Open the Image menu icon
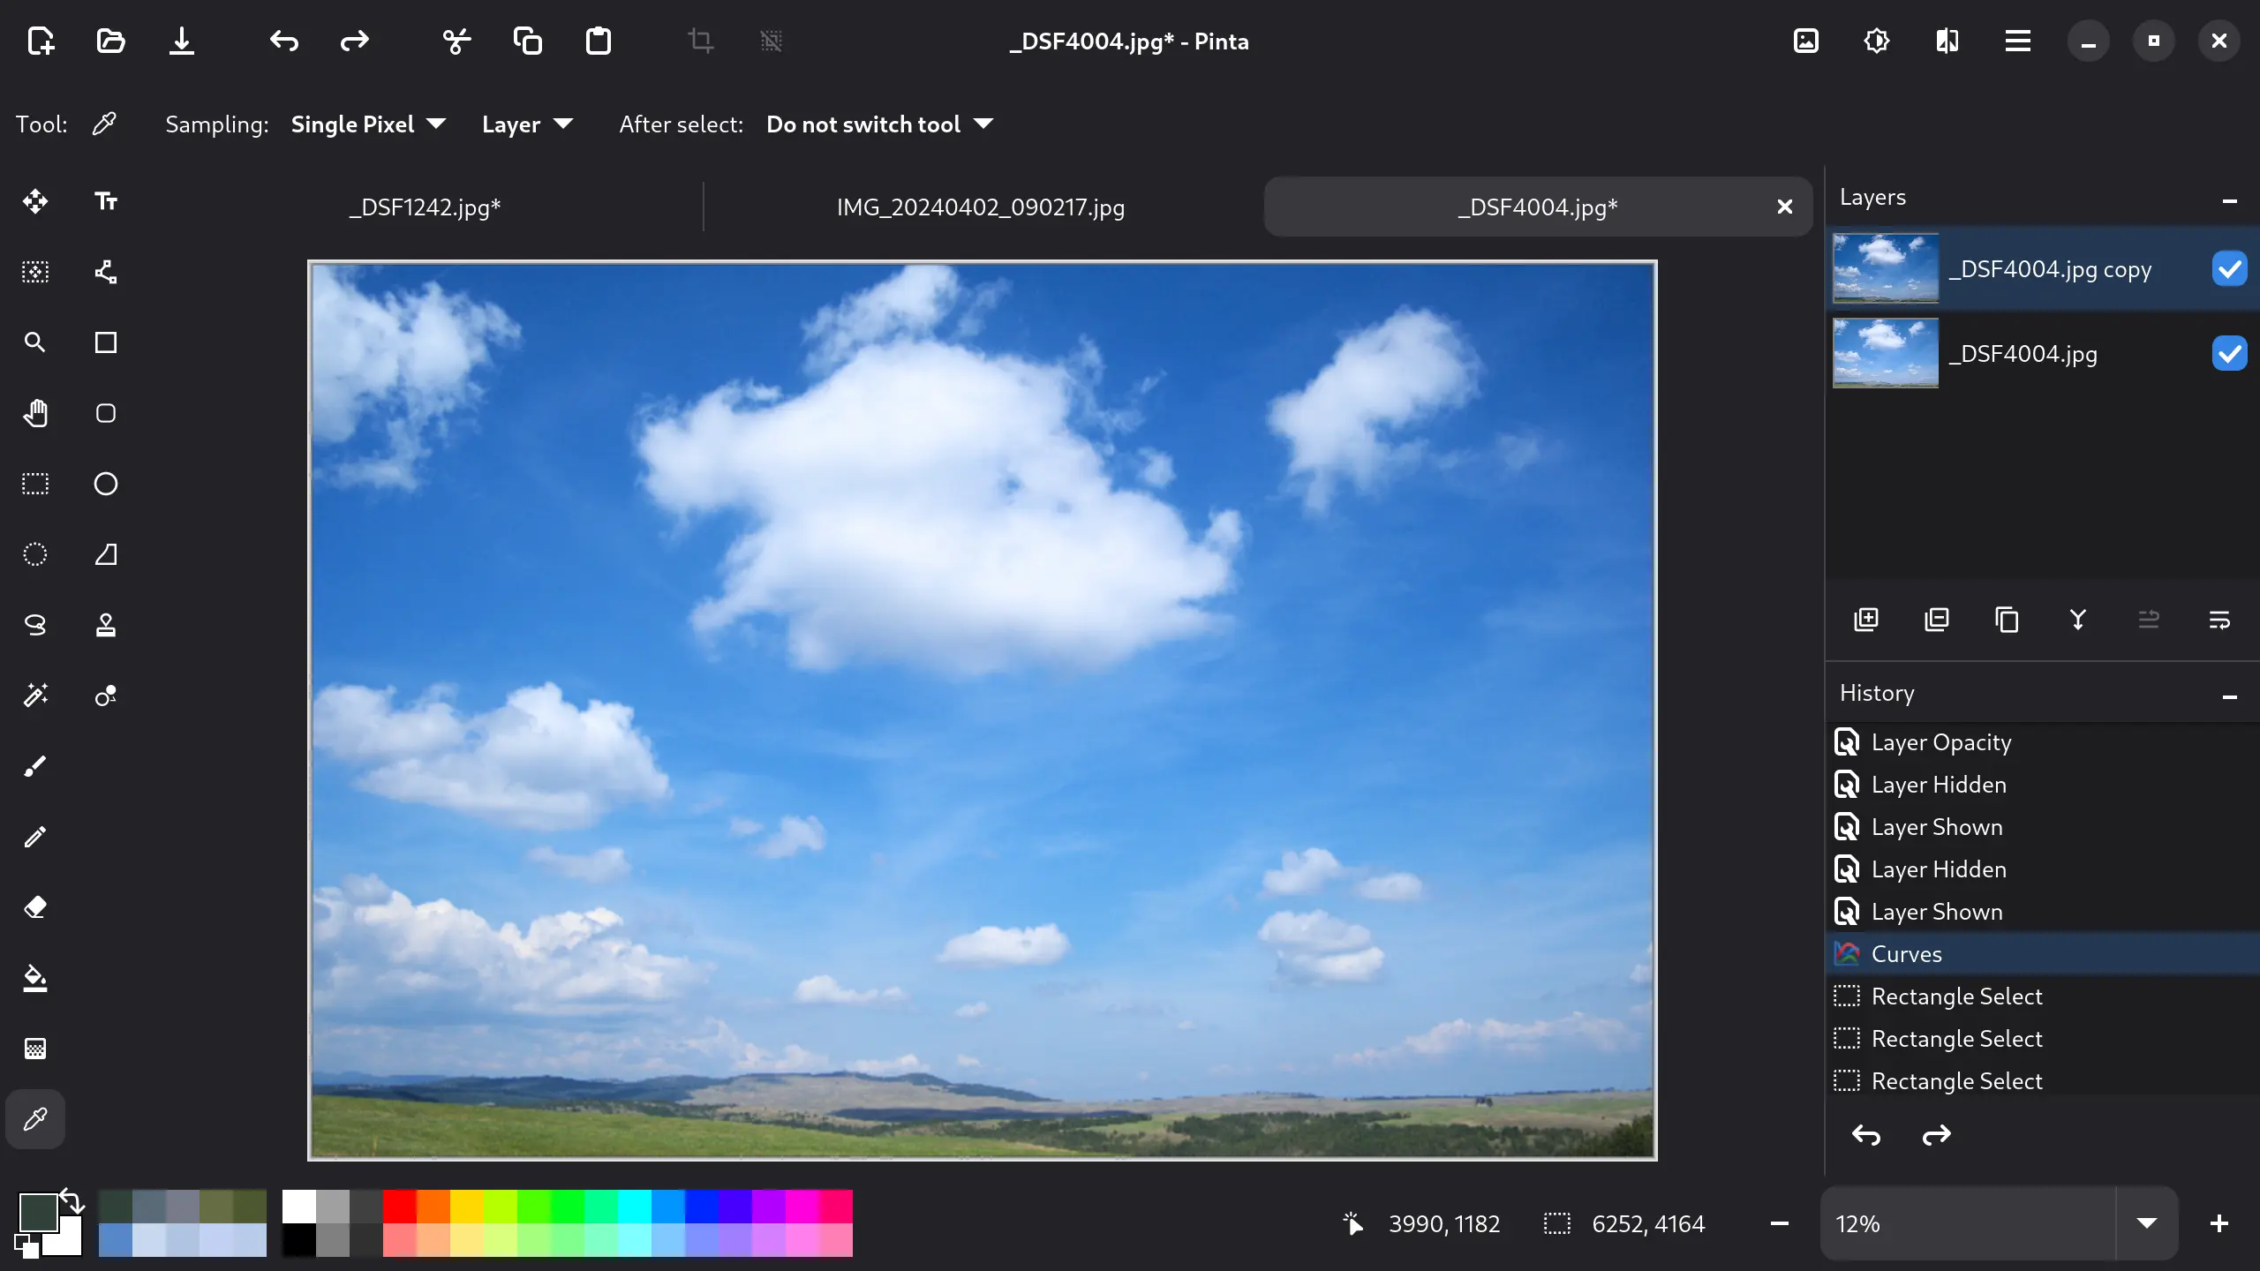The image size is (2260, 1271). [x=1806, y=41]
